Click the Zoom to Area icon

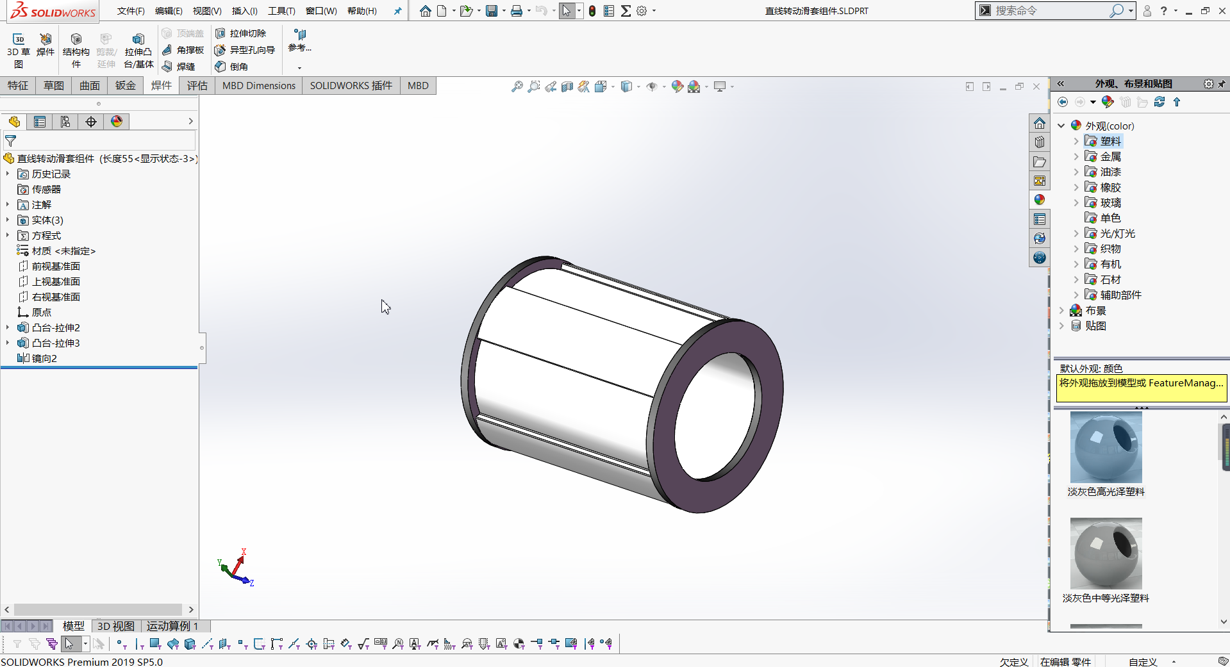tap(533, 86)
